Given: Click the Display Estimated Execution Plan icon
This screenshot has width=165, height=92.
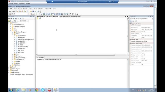Looking at the screenshot, I should point(44,14).
